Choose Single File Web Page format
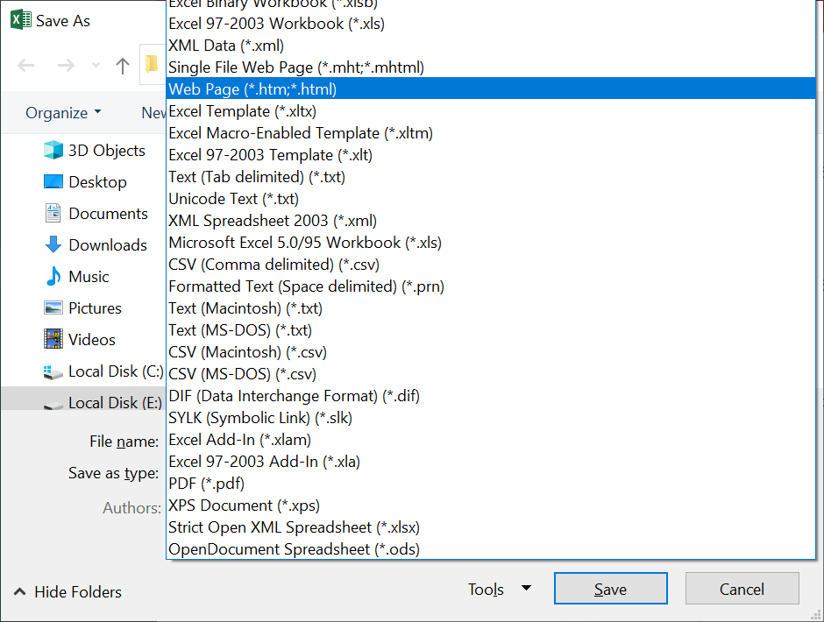 [x=491, y=67]
